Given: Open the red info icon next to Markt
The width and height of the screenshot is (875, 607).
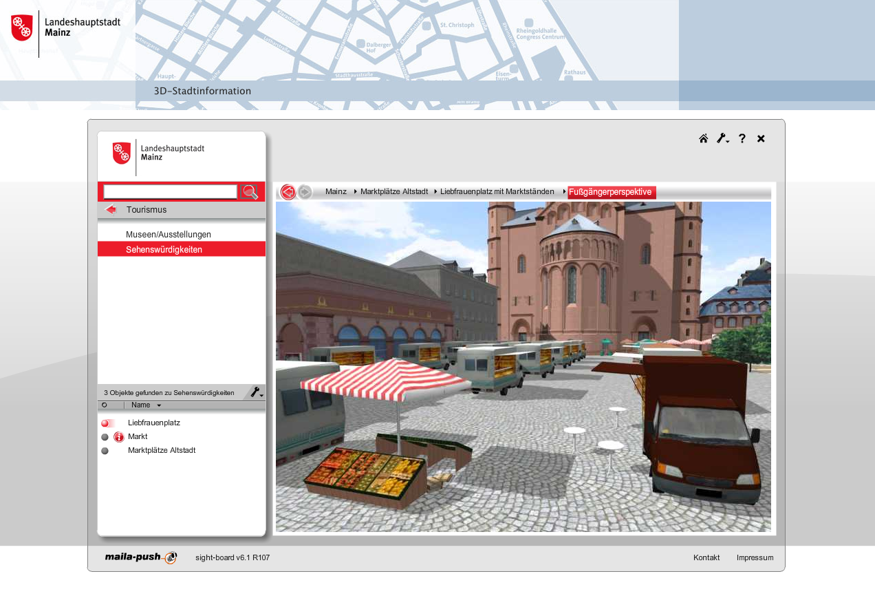Looking at the screenshot, I should pos(119,437).
